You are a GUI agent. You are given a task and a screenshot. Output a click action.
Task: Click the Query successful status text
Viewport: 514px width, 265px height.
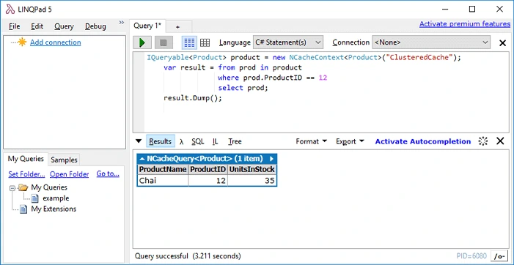(188, 255)
